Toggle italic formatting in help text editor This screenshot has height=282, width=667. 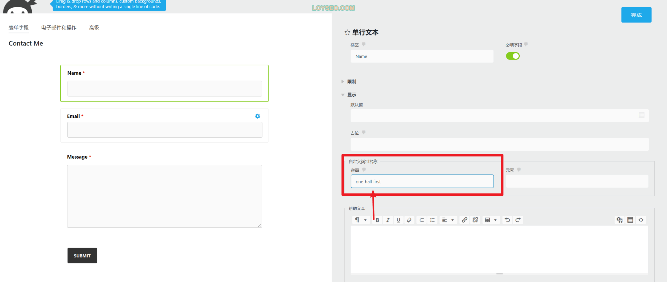coord(388,220)
